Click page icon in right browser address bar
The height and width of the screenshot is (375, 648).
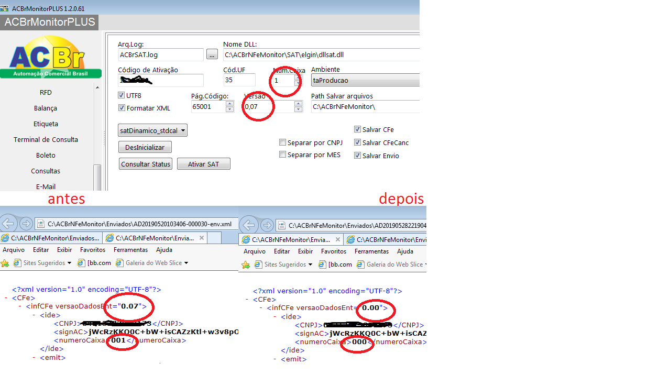[283, 226]
